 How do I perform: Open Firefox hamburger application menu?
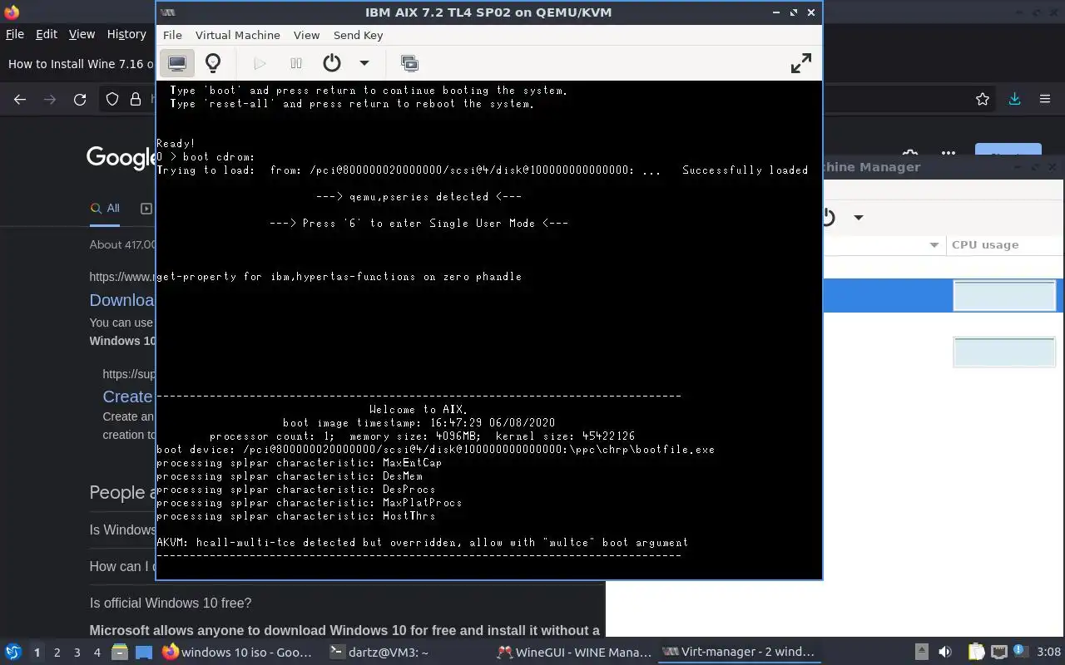[1045, 99]
